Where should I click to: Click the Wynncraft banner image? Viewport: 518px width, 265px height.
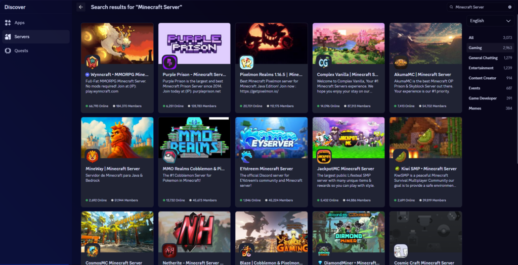(117, 43)
